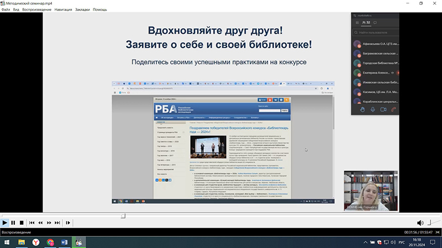Open Yandex Browser from the taskbar
This screenshot has height=248, width=442.
pos(35,242)
